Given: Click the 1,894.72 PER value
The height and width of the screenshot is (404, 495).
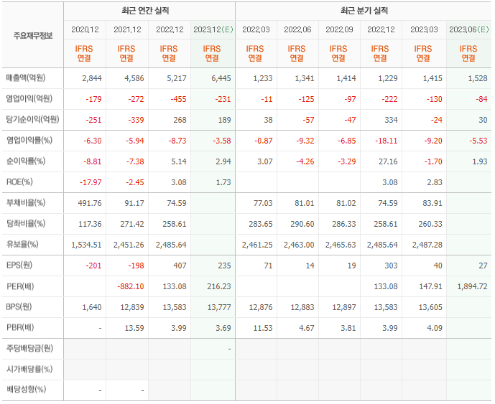Looking at the screenshot, I should coord(473,286).
